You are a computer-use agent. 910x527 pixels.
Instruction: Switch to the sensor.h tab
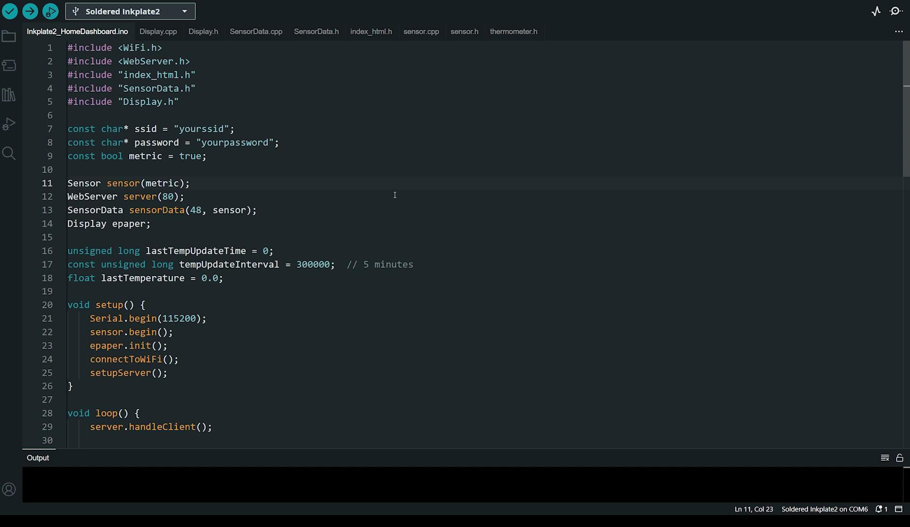[465, 31]
